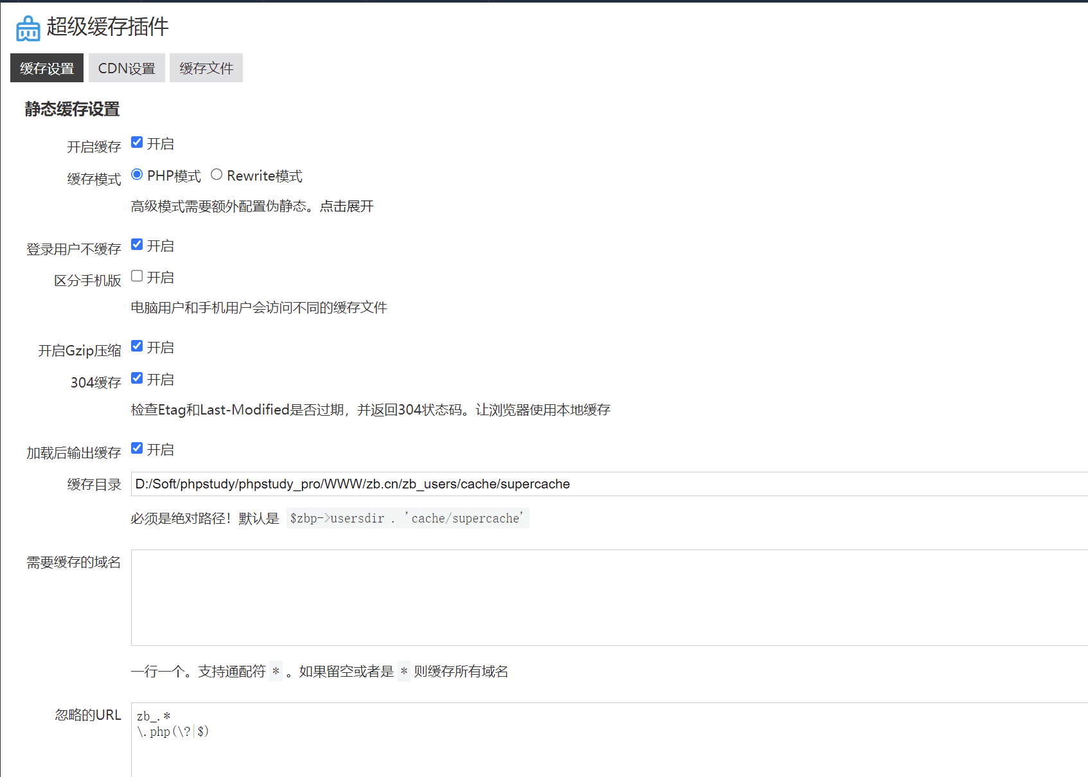1088x777 pixels.
Task: Enable the 区分手机版 checkbox
Action: (137, 276)
